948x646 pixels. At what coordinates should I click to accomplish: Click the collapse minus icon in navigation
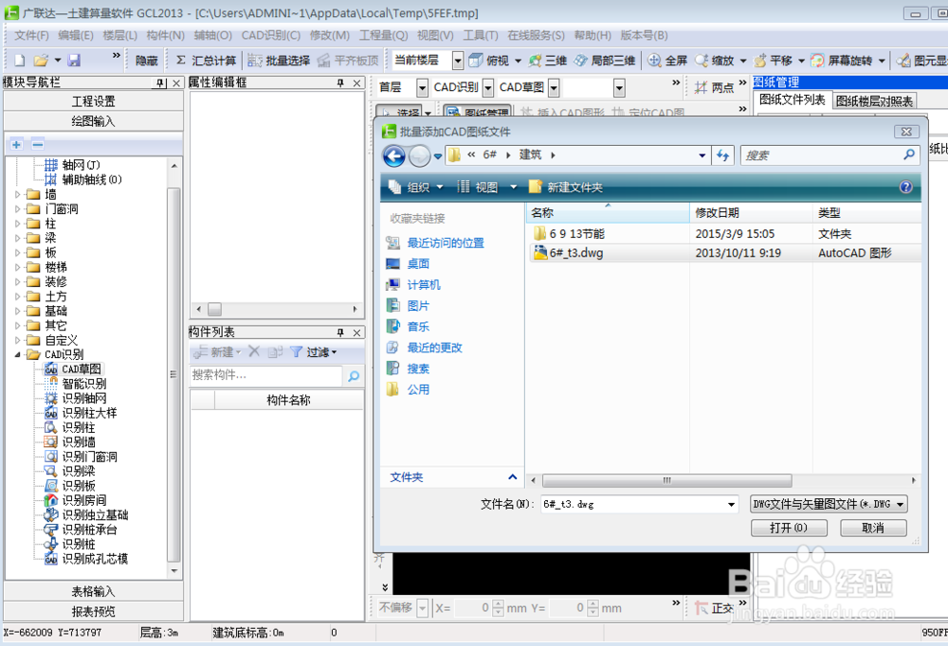click(x=38, y=145)
